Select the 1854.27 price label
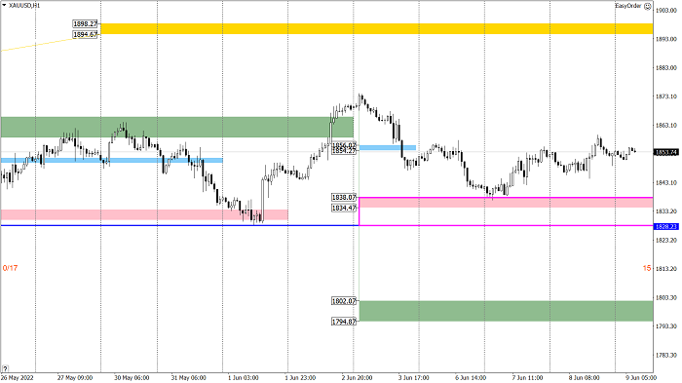 (344, 151)
